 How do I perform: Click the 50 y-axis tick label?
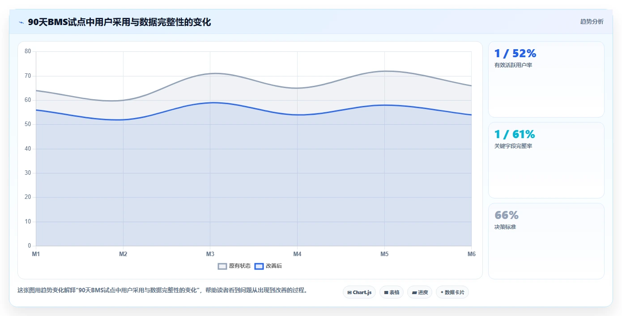(x=28, y=124)
